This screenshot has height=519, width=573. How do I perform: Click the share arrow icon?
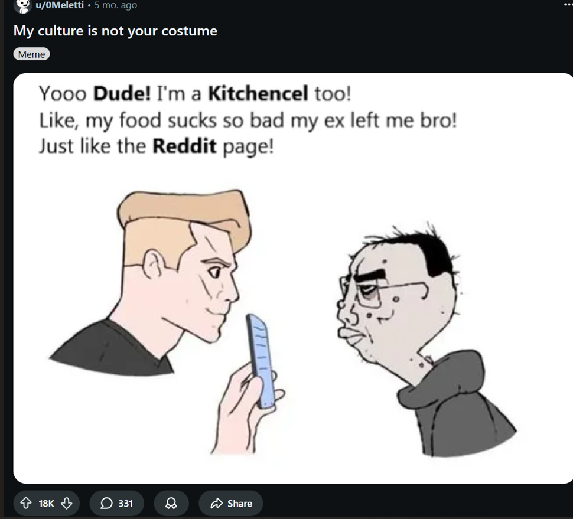pos(217,503)
